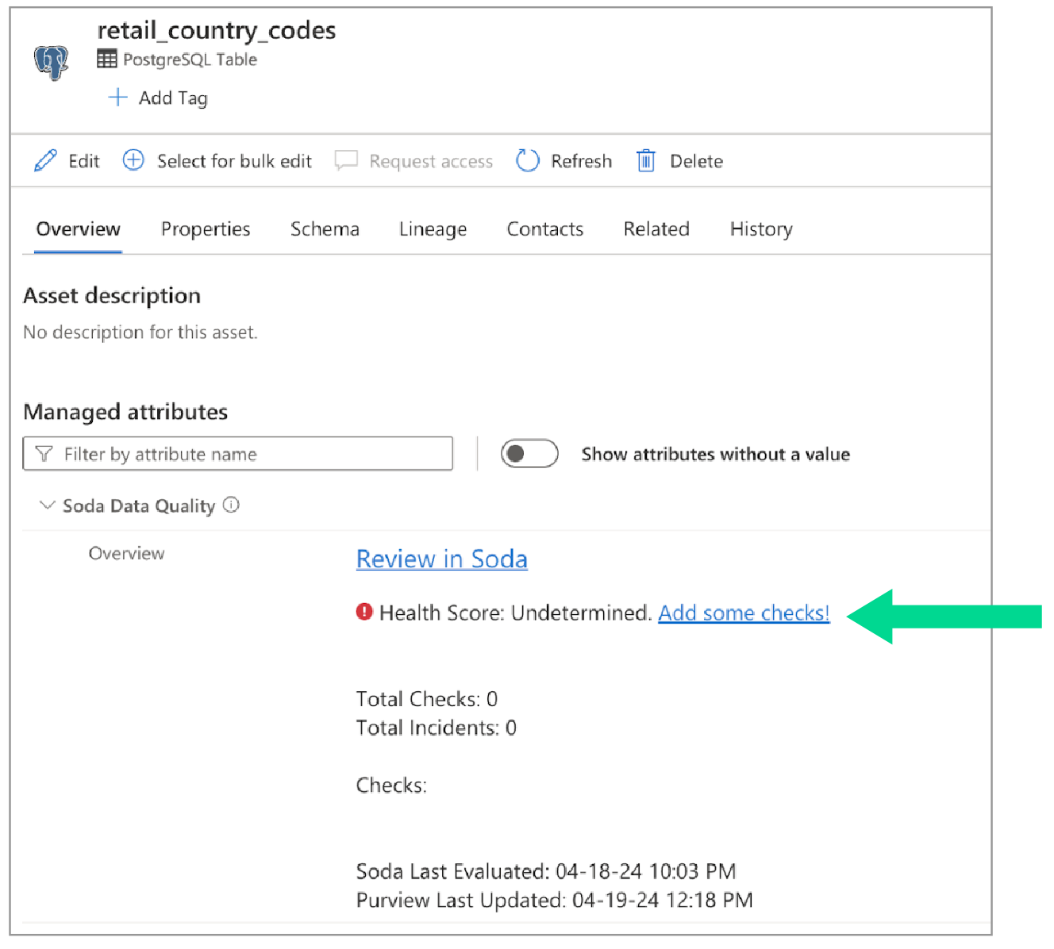Viewport: 1054px width, 949px height.
Task: Follow the Add some checks! link
Action: [743, 613]
